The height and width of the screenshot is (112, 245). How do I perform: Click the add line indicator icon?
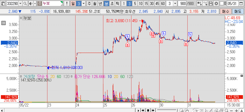(x=205, y=3)
